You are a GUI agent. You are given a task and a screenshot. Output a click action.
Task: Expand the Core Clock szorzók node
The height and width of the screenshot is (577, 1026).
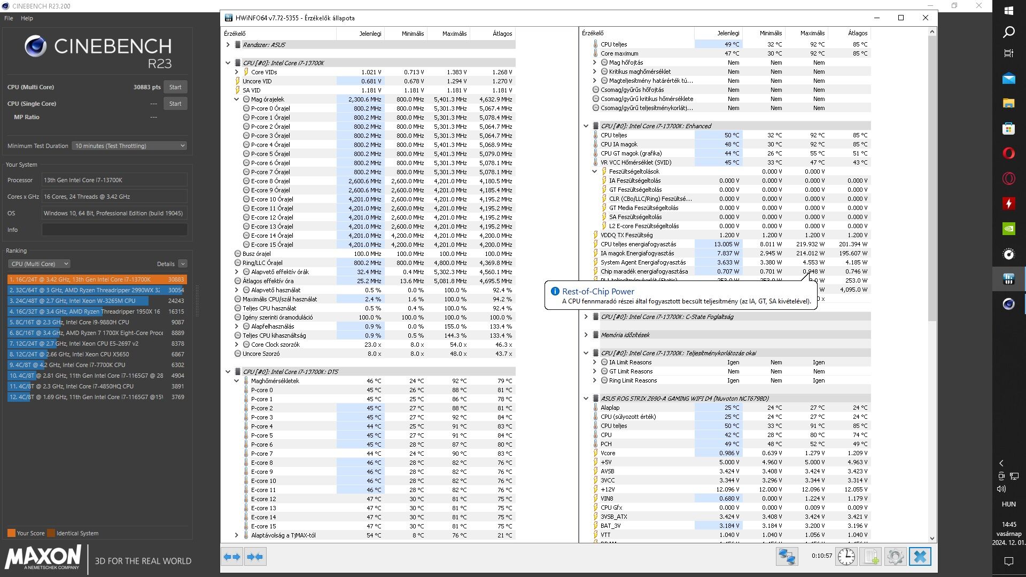236,345
